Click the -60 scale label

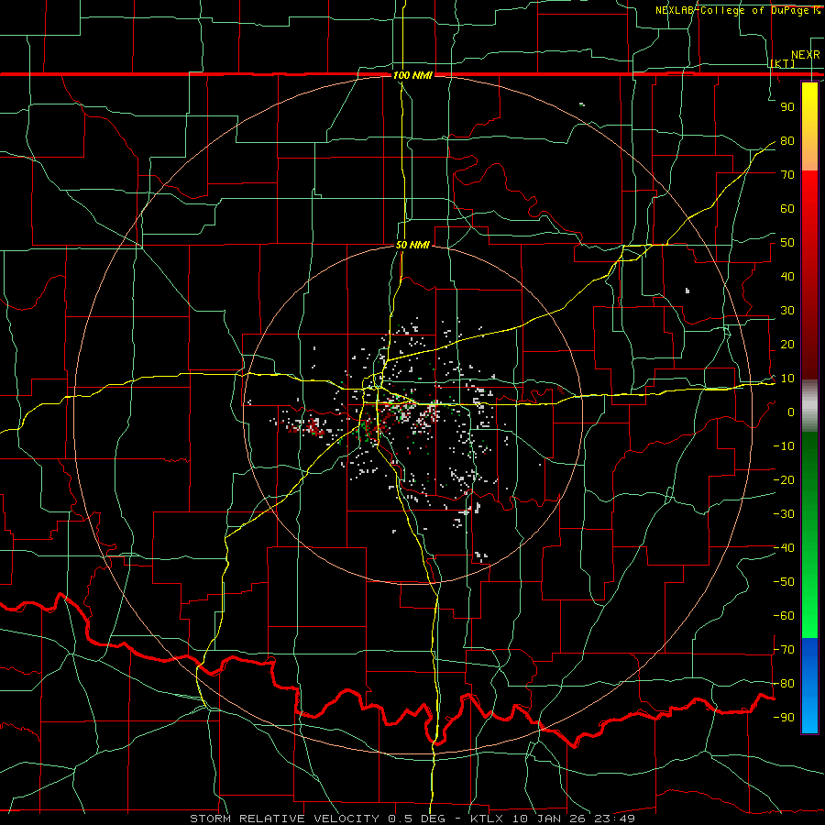click(784, 616)
